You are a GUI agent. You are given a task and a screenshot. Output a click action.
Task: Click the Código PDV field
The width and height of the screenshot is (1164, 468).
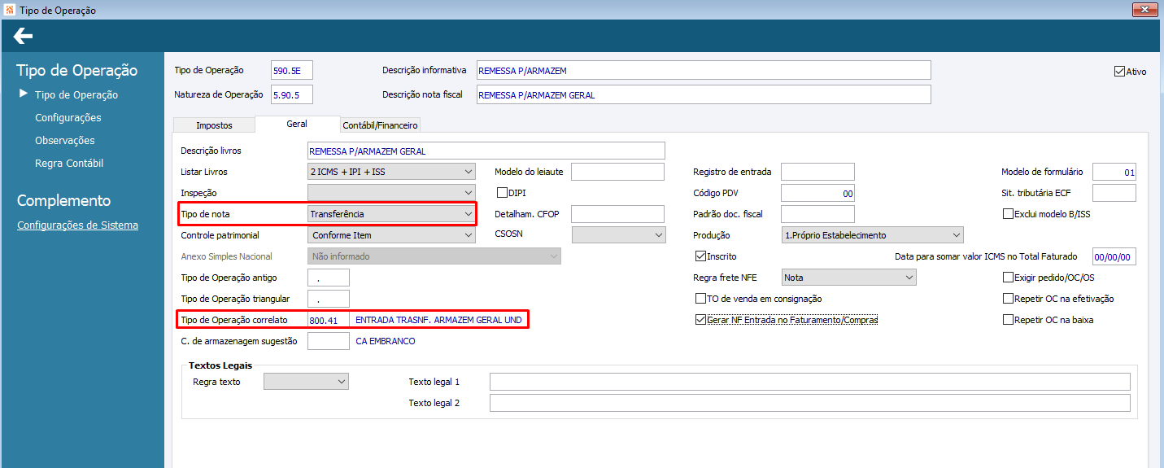point(817,193)
